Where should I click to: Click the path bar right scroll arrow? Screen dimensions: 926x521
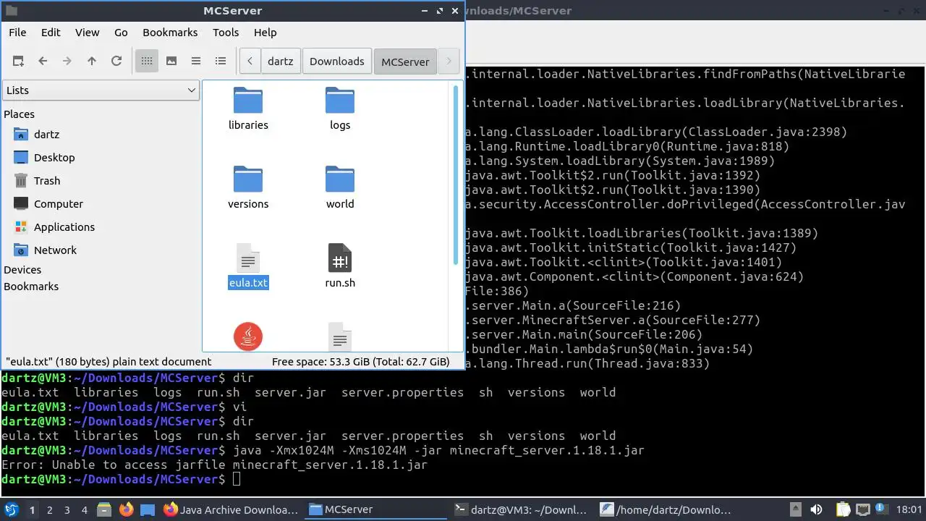click(449, 62)
